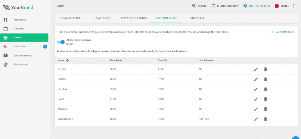This screenshot has height=139, width=301.
Task: Click the Permissions shield icon
Action: tap(5, 65)
